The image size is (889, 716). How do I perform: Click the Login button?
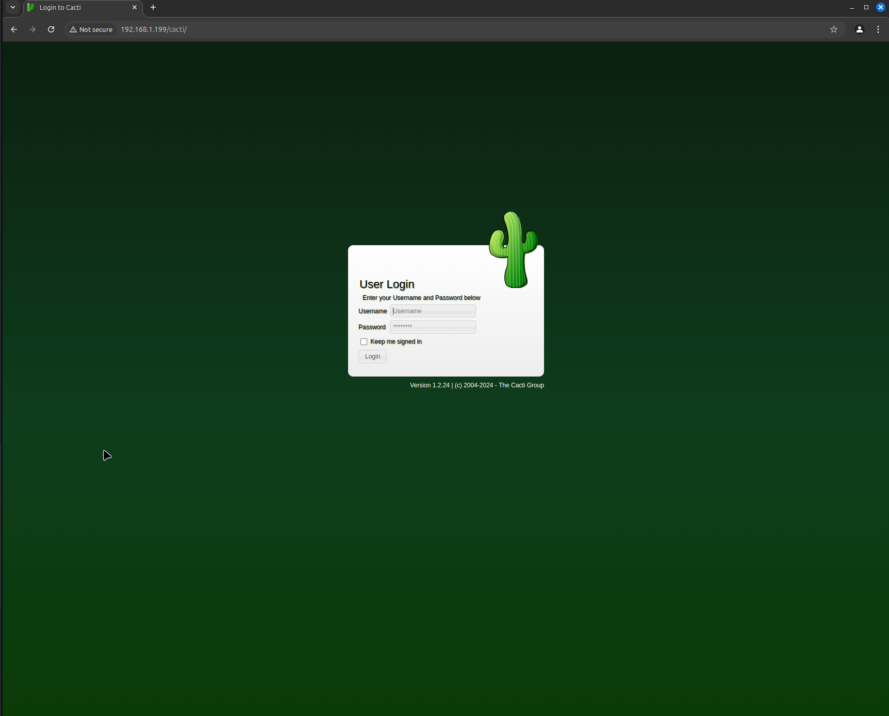[x=372, y=356]
